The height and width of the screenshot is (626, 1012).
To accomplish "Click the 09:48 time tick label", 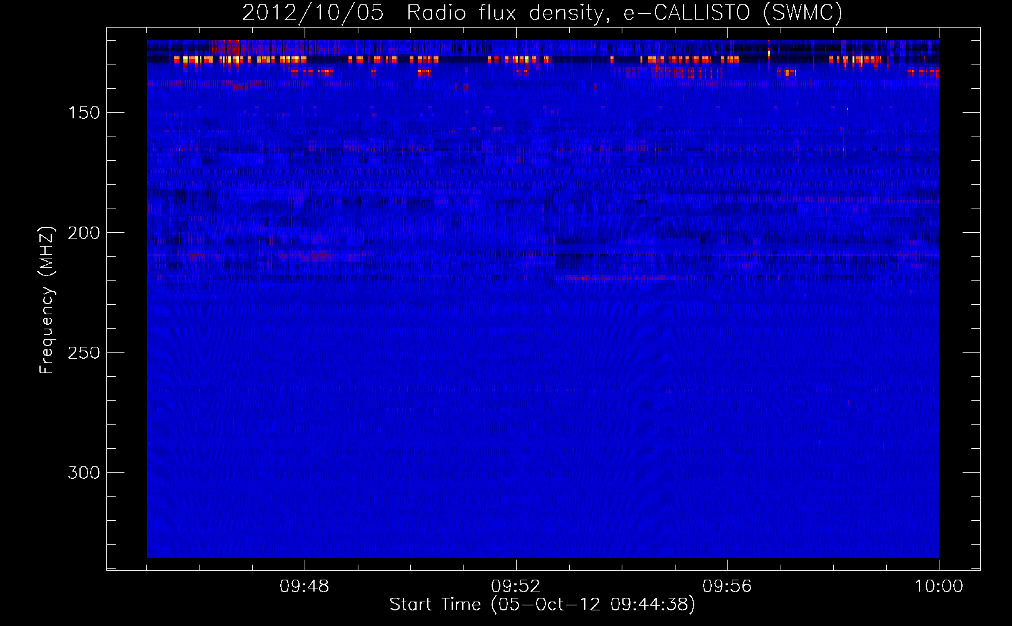I will coord(305,587).
